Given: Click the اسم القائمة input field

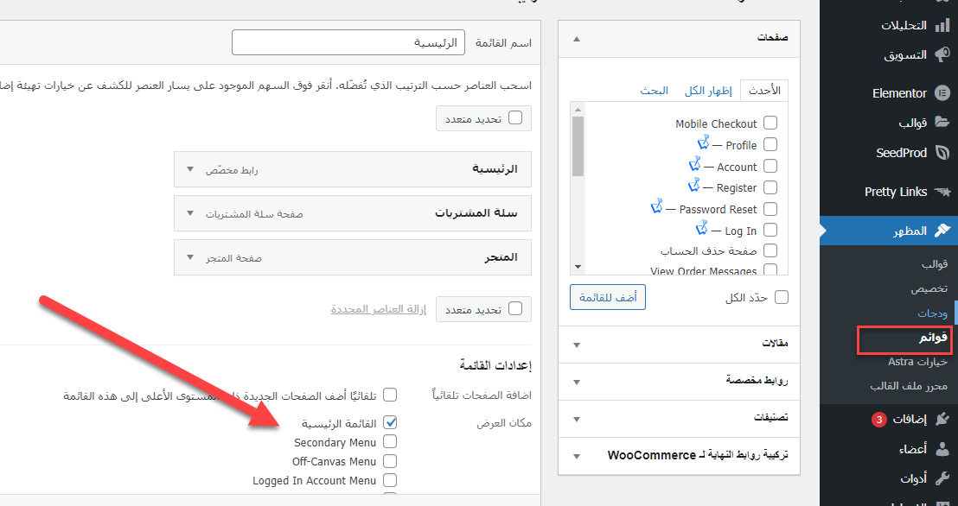Looking at the screenshot, I should [348, 43].
